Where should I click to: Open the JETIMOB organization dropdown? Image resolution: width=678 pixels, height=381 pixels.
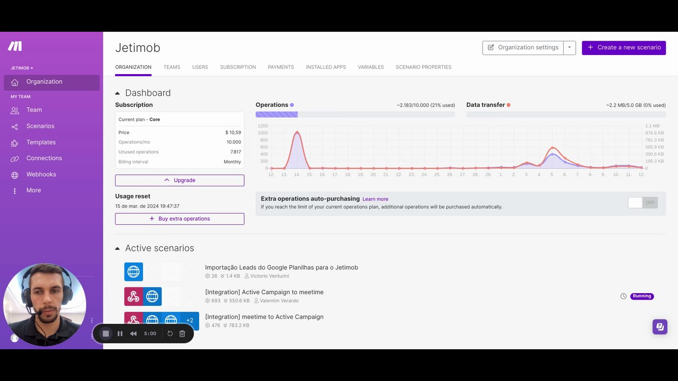tap(22, 68)
